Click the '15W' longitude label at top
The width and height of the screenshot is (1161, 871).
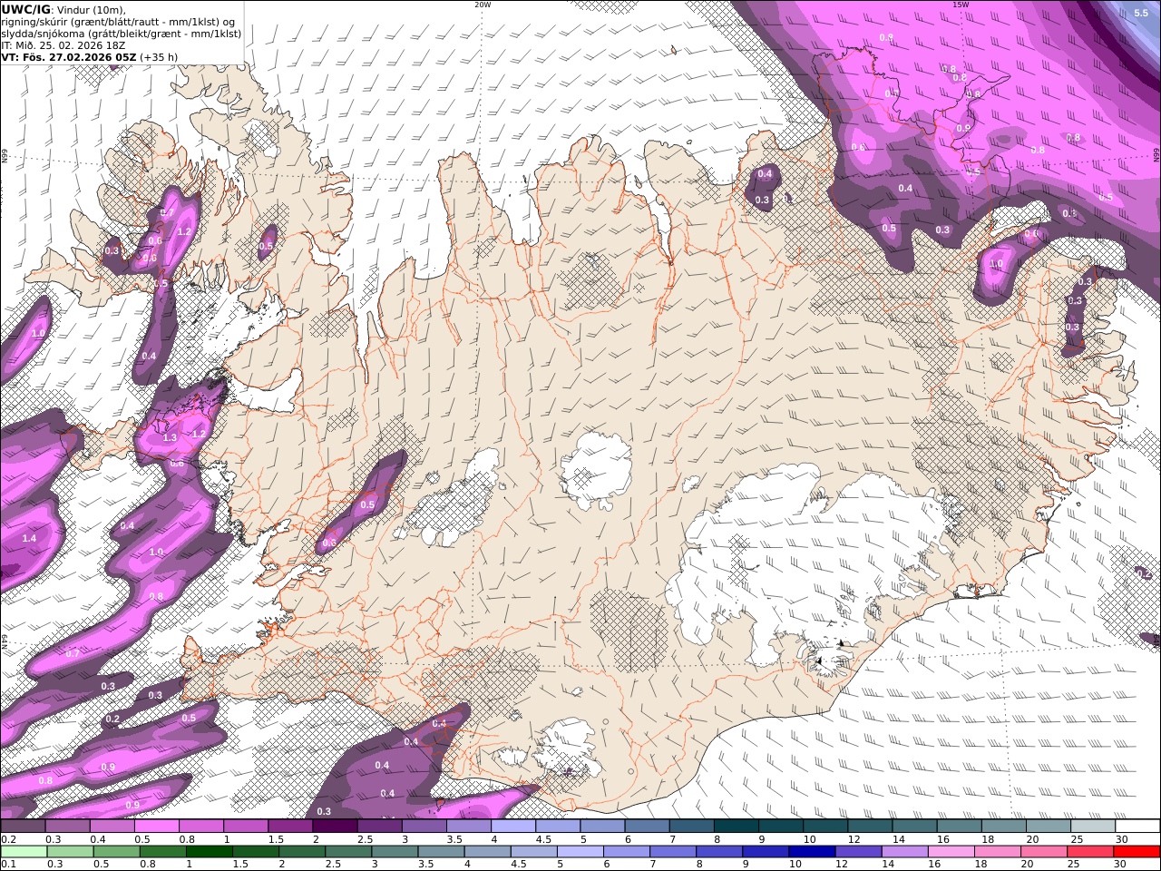tap(961, 5)
